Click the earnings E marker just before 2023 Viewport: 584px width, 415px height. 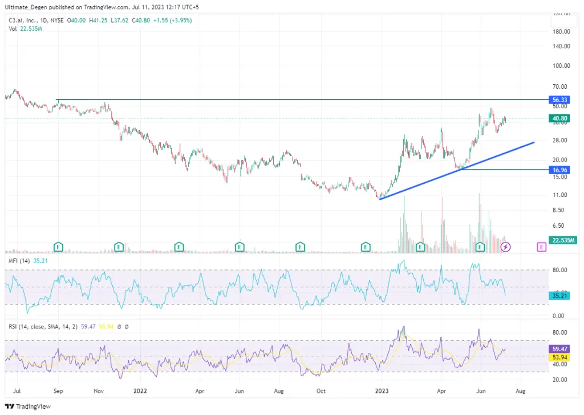click(366, 246)
